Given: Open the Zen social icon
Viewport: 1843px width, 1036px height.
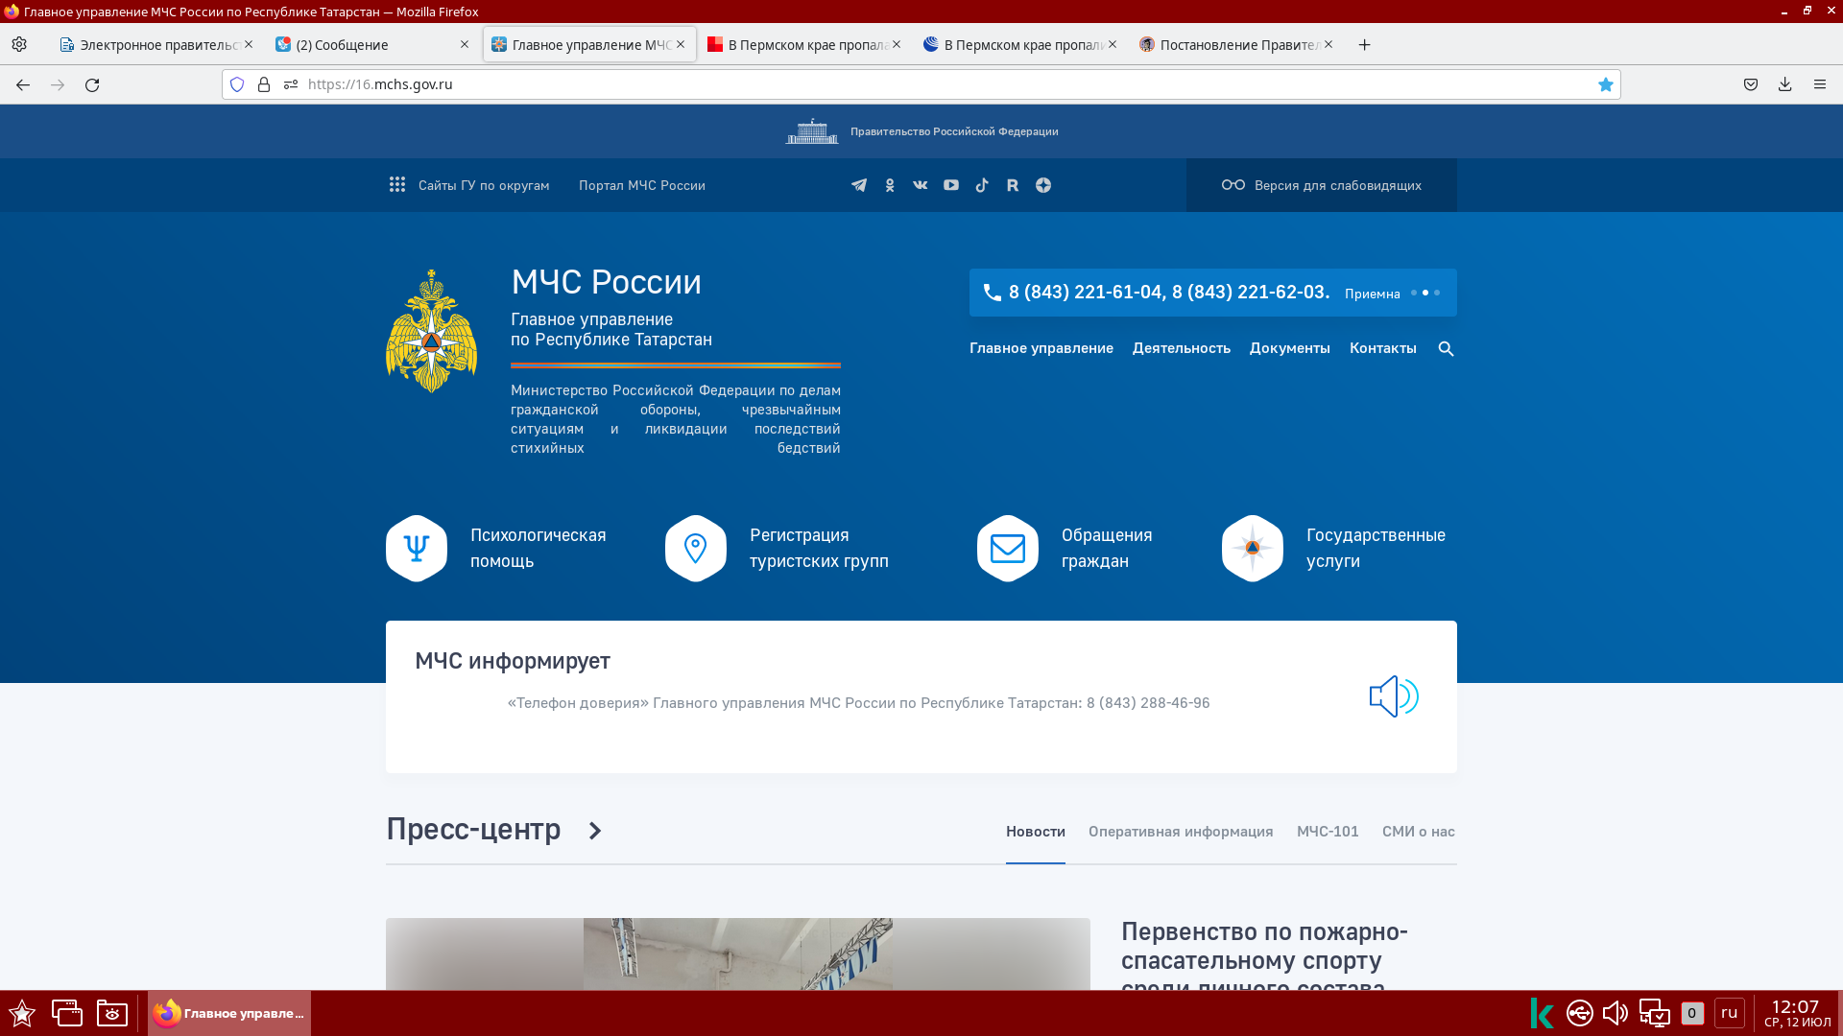Looking at the screenshot, I should (1043, 185).
